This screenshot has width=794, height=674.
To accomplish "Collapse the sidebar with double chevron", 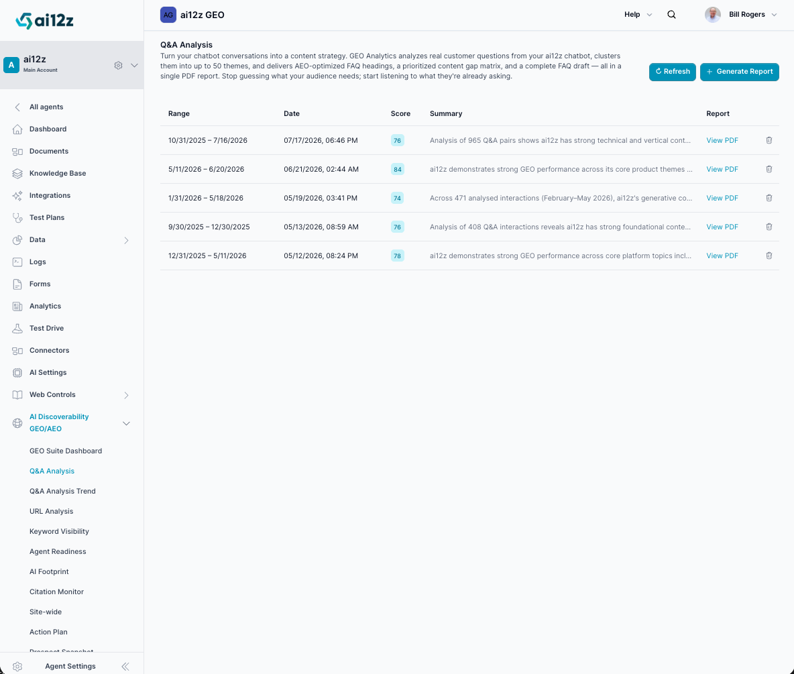I will (x=125, y=667).
